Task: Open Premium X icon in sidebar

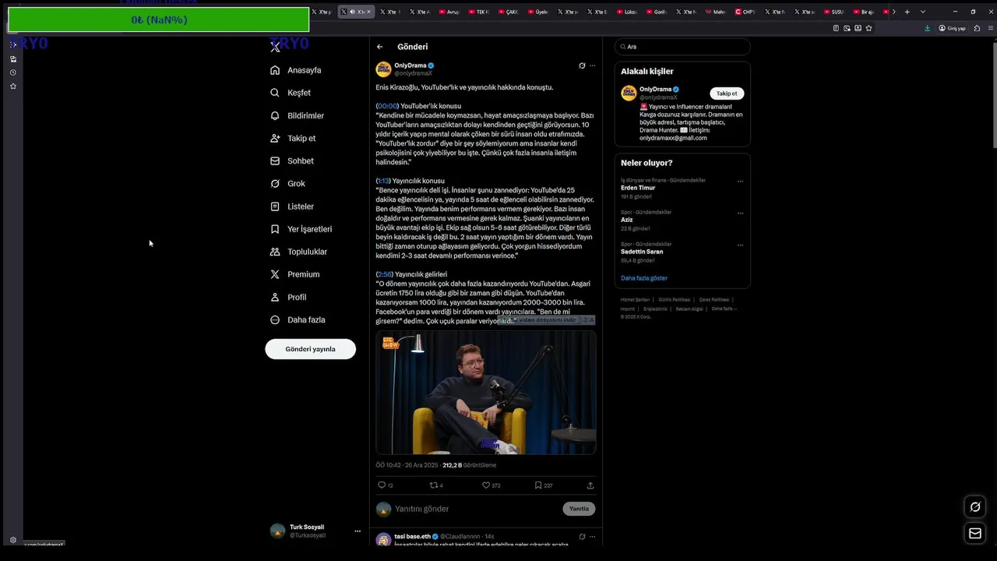Action: click(x=275, y=274)
